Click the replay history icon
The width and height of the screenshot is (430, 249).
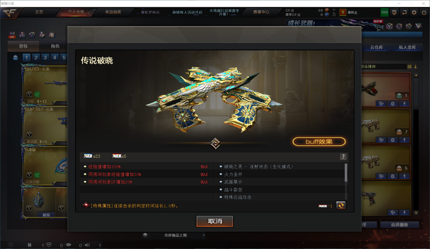[x=32, y=35]
